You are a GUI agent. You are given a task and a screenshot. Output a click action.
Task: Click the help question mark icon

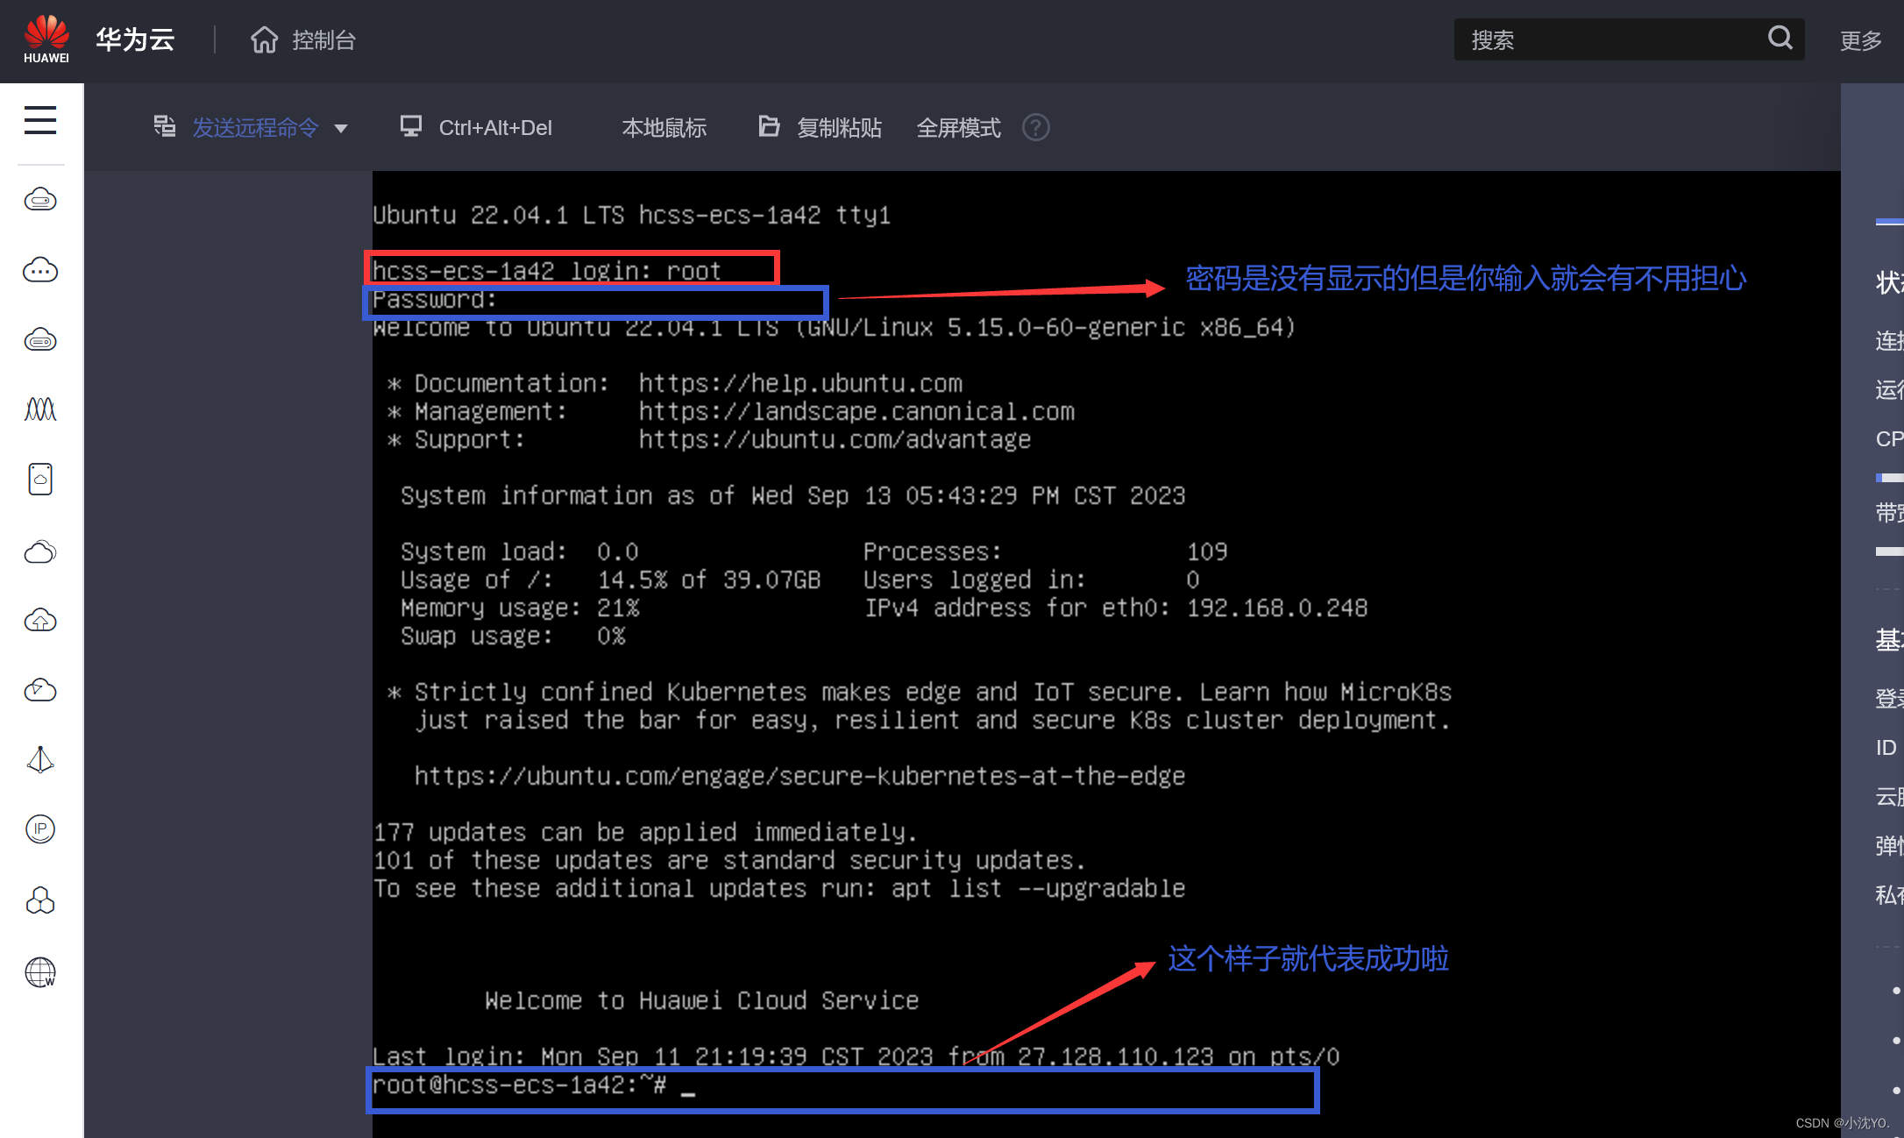coord(1035,128)
